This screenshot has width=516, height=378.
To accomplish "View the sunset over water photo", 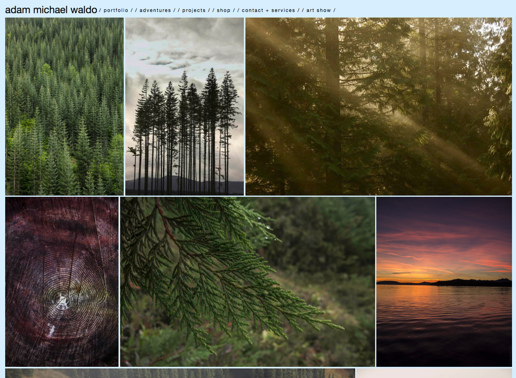I will (x=444, y=282).
